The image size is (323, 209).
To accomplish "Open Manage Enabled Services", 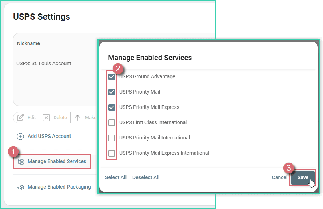I will (x=57, y=161).
